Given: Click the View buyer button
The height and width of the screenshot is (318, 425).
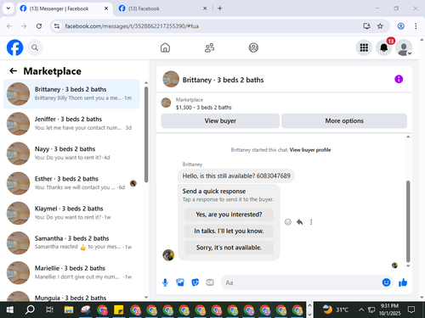Looking at the screenshot, I should point(220,120).
